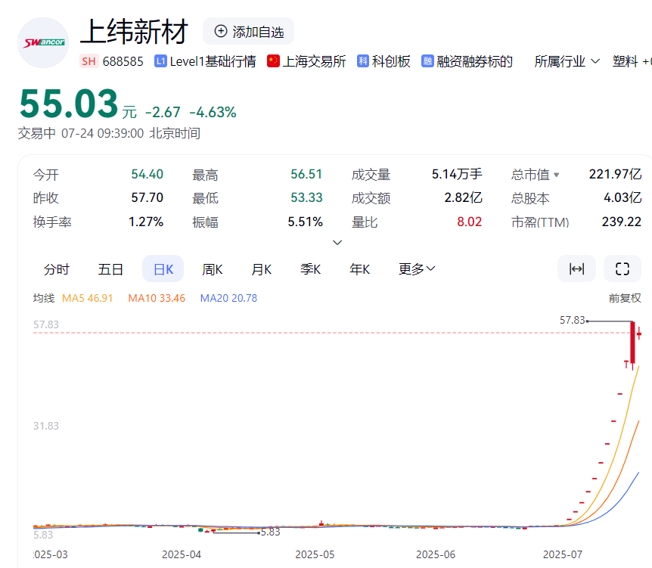This screenshot has width=652, height=568.
Task: Click the 5.83 low marker on chart
Action: (x=271, y=532)
